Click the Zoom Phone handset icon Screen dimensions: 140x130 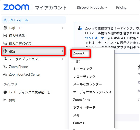(5, 66)
